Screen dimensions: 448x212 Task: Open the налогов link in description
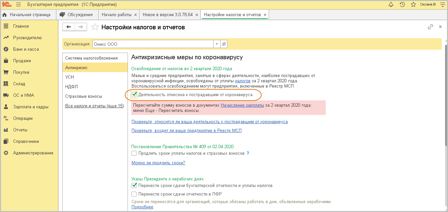[243, 81]
